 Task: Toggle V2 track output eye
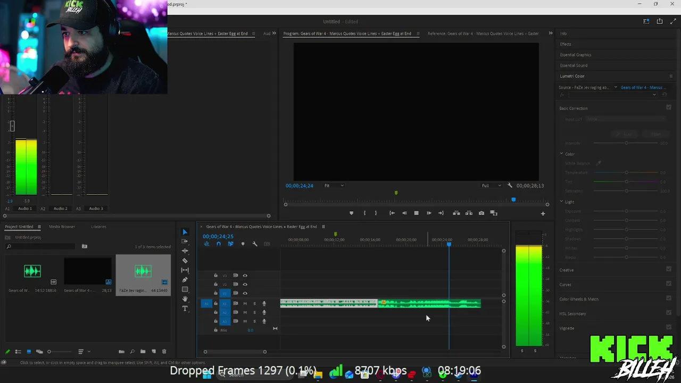coord(245,285)
